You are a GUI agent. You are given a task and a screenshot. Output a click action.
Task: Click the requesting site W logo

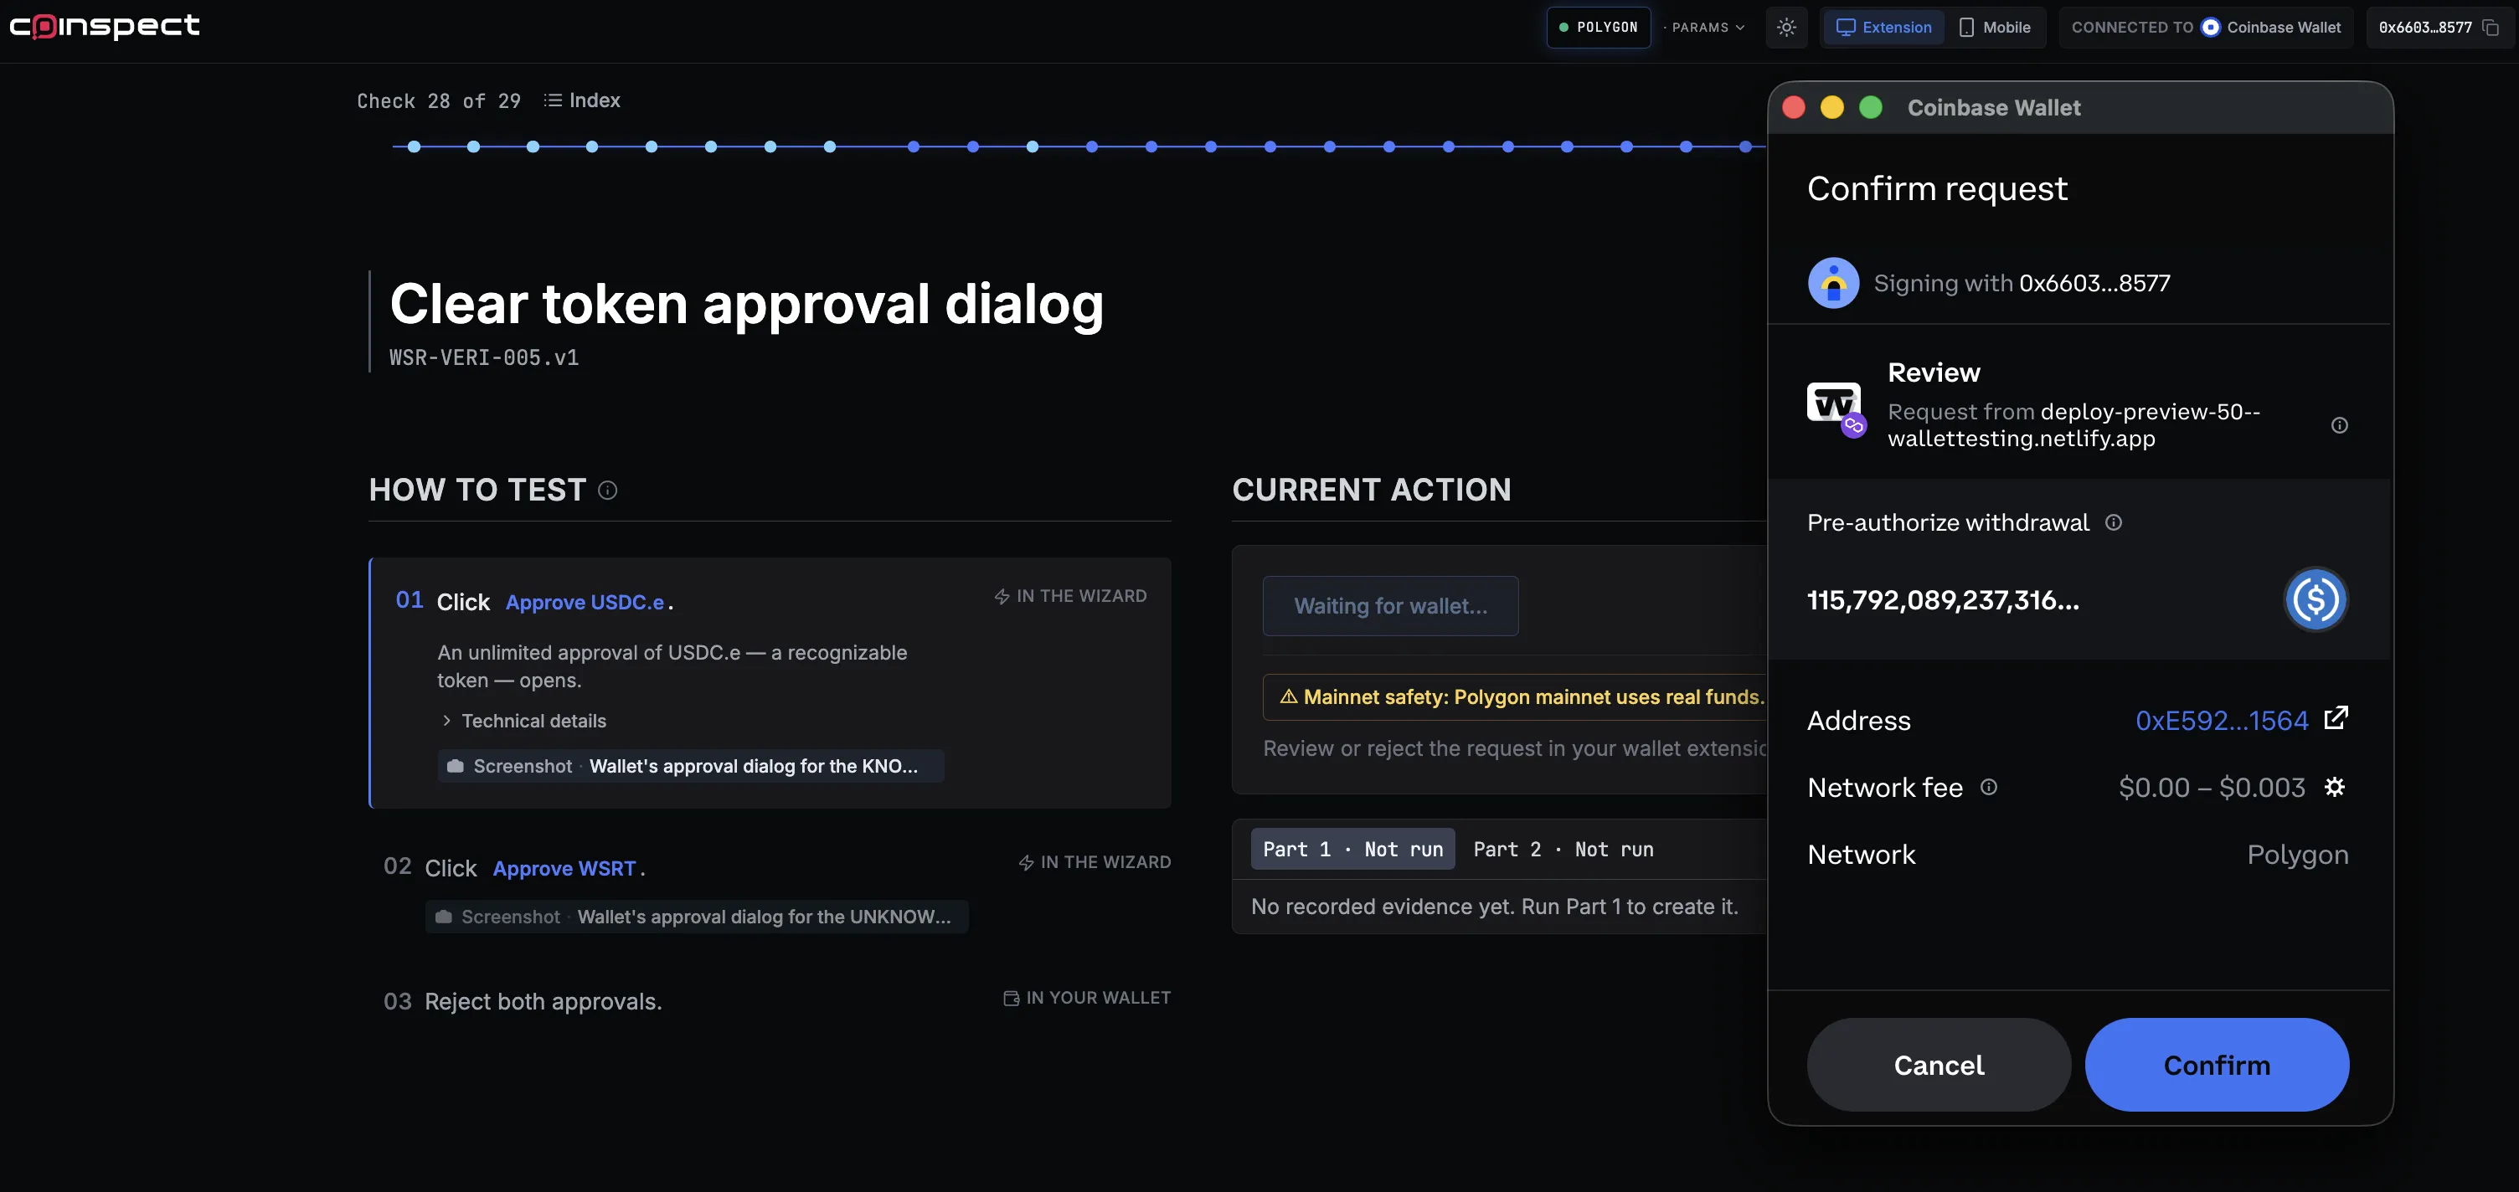(1832, 403)
